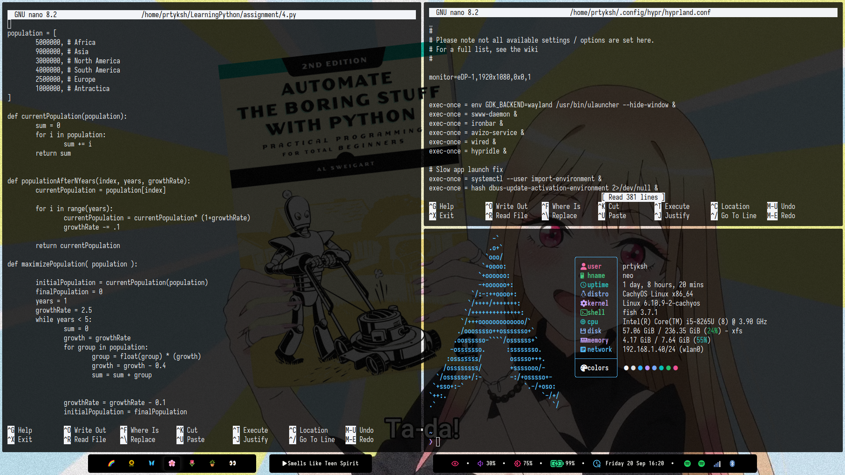Go to the tulip workspace
The image size is (845, 475).
coord(192,463)
